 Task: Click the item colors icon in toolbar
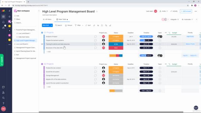pos(106,25)
